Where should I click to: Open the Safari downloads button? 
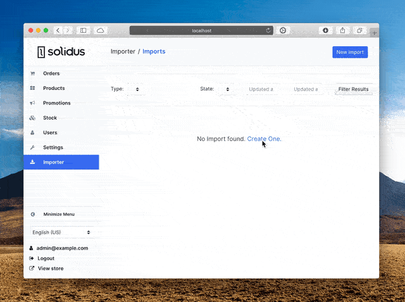pyautogui.click(x=325, y=30)
